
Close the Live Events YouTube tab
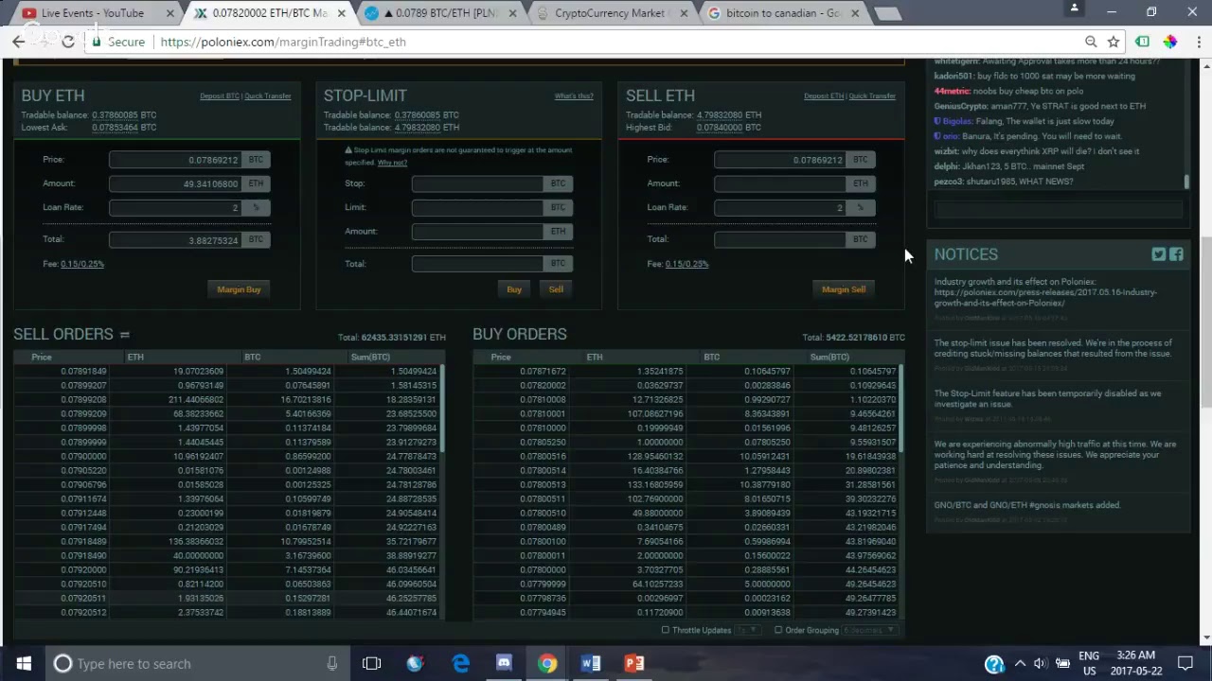[x=170, y=13]
